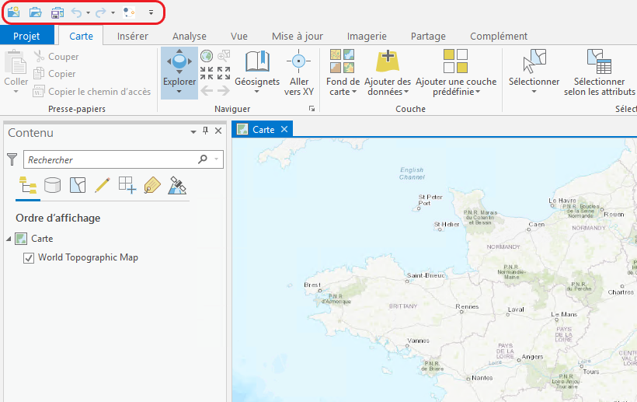Switch to the Analyse ribbon tab
The width and height of the screenshot is (637, 402).
click(190, 36)
